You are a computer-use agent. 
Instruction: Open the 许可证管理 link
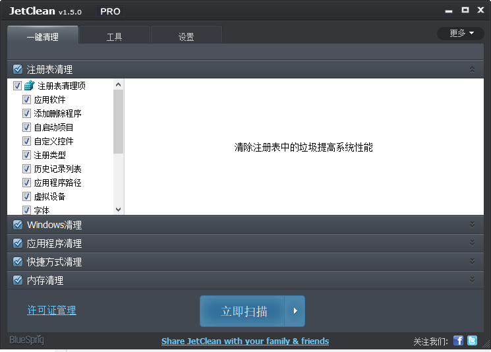51,310
